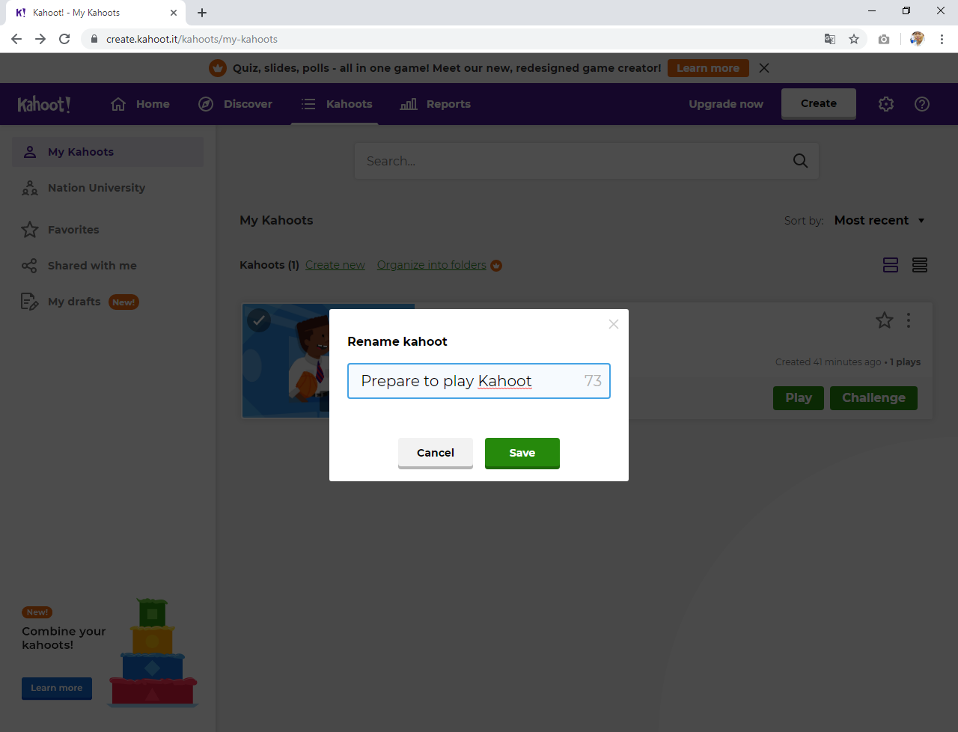Go to the Discover tab
The image size is (958, 732).
click(235, 104)
